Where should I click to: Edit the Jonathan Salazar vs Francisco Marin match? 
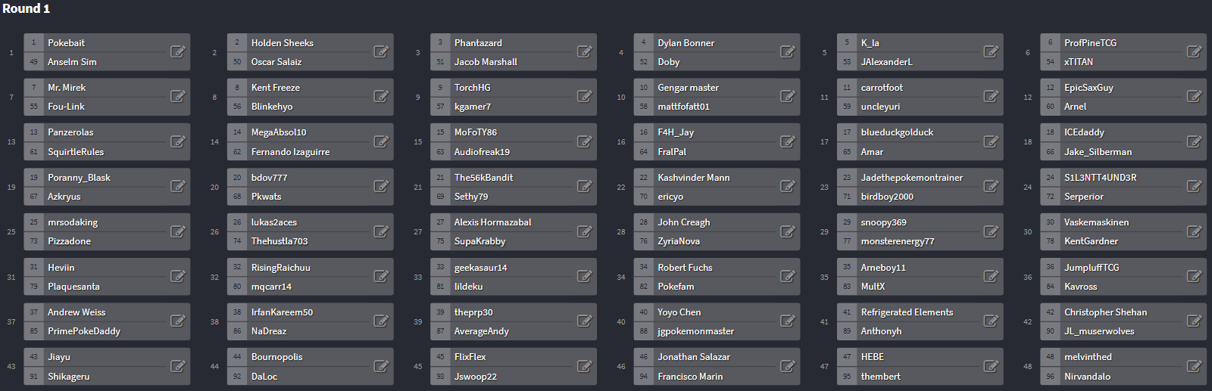(x=788, y=366)
